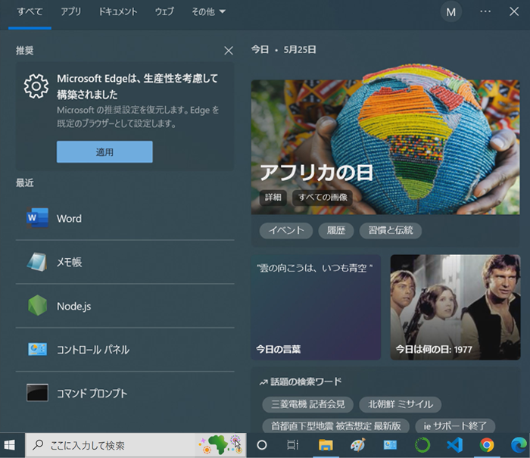Switch to the アプリ tab
Viewport: 530px width, 458px height.
[71, 12]
